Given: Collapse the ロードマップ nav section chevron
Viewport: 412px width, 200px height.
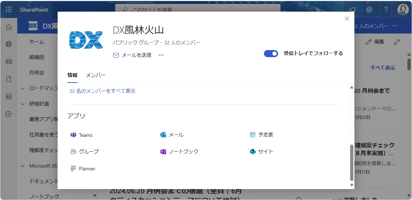Looking at the screenshot, I should [x=23, y=89].
